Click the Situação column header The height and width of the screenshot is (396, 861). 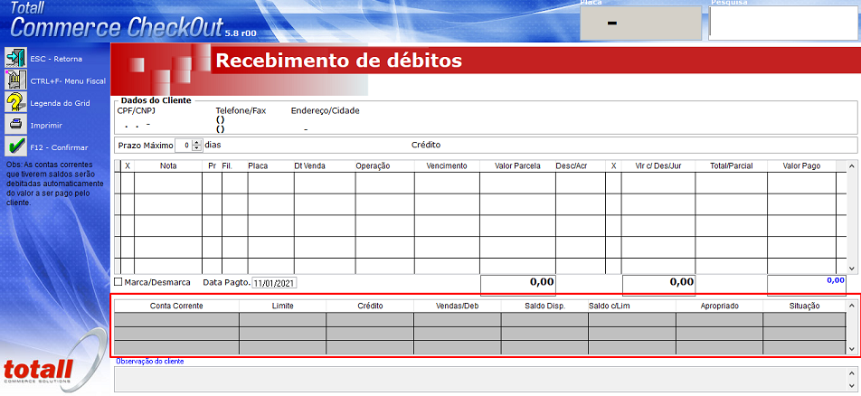(x=804, y=306)
